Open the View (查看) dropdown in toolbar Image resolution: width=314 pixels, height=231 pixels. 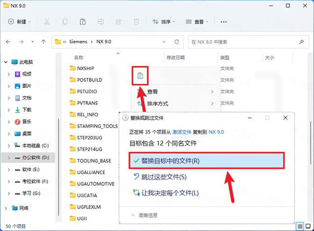pos(197,22)
